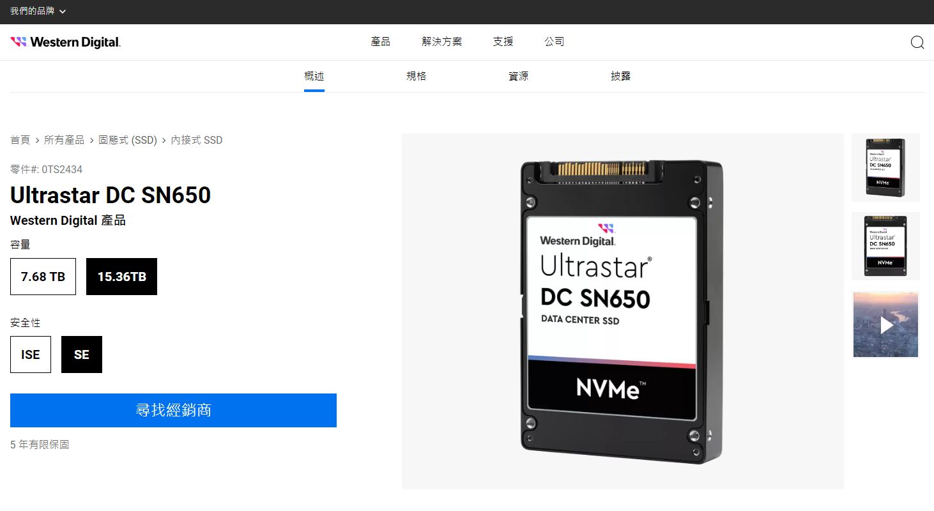Toggle the SE security option off

click(81, 355)
